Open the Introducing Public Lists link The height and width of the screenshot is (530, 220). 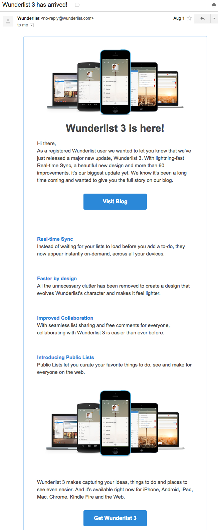[x=65, y=357]
